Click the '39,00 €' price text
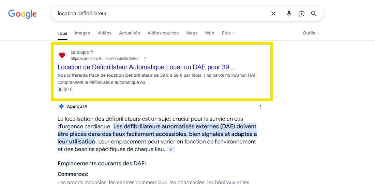This screenshot has width=375, height=184. [x=65, y=90]
